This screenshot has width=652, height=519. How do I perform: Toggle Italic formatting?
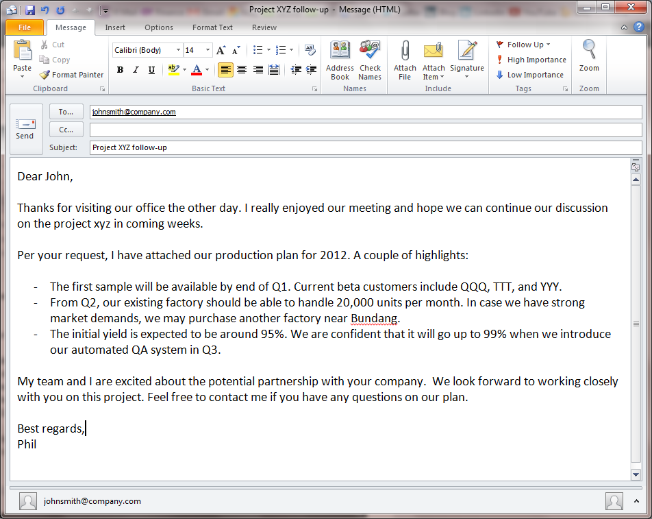coord(136,70)
